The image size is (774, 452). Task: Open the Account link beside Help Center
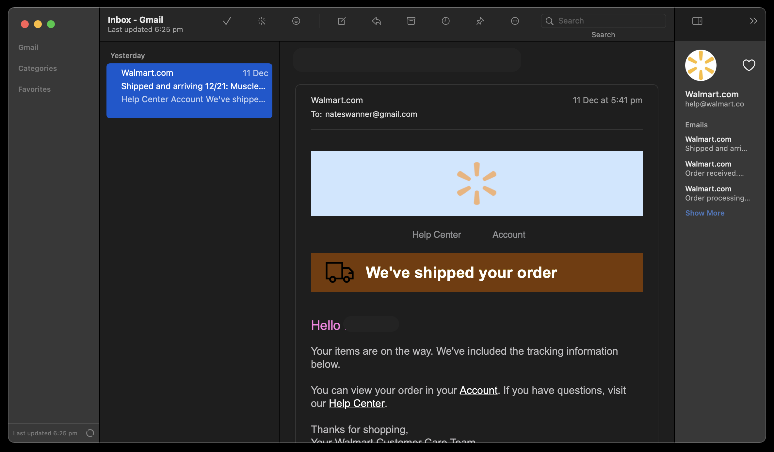tap(509, 234)
